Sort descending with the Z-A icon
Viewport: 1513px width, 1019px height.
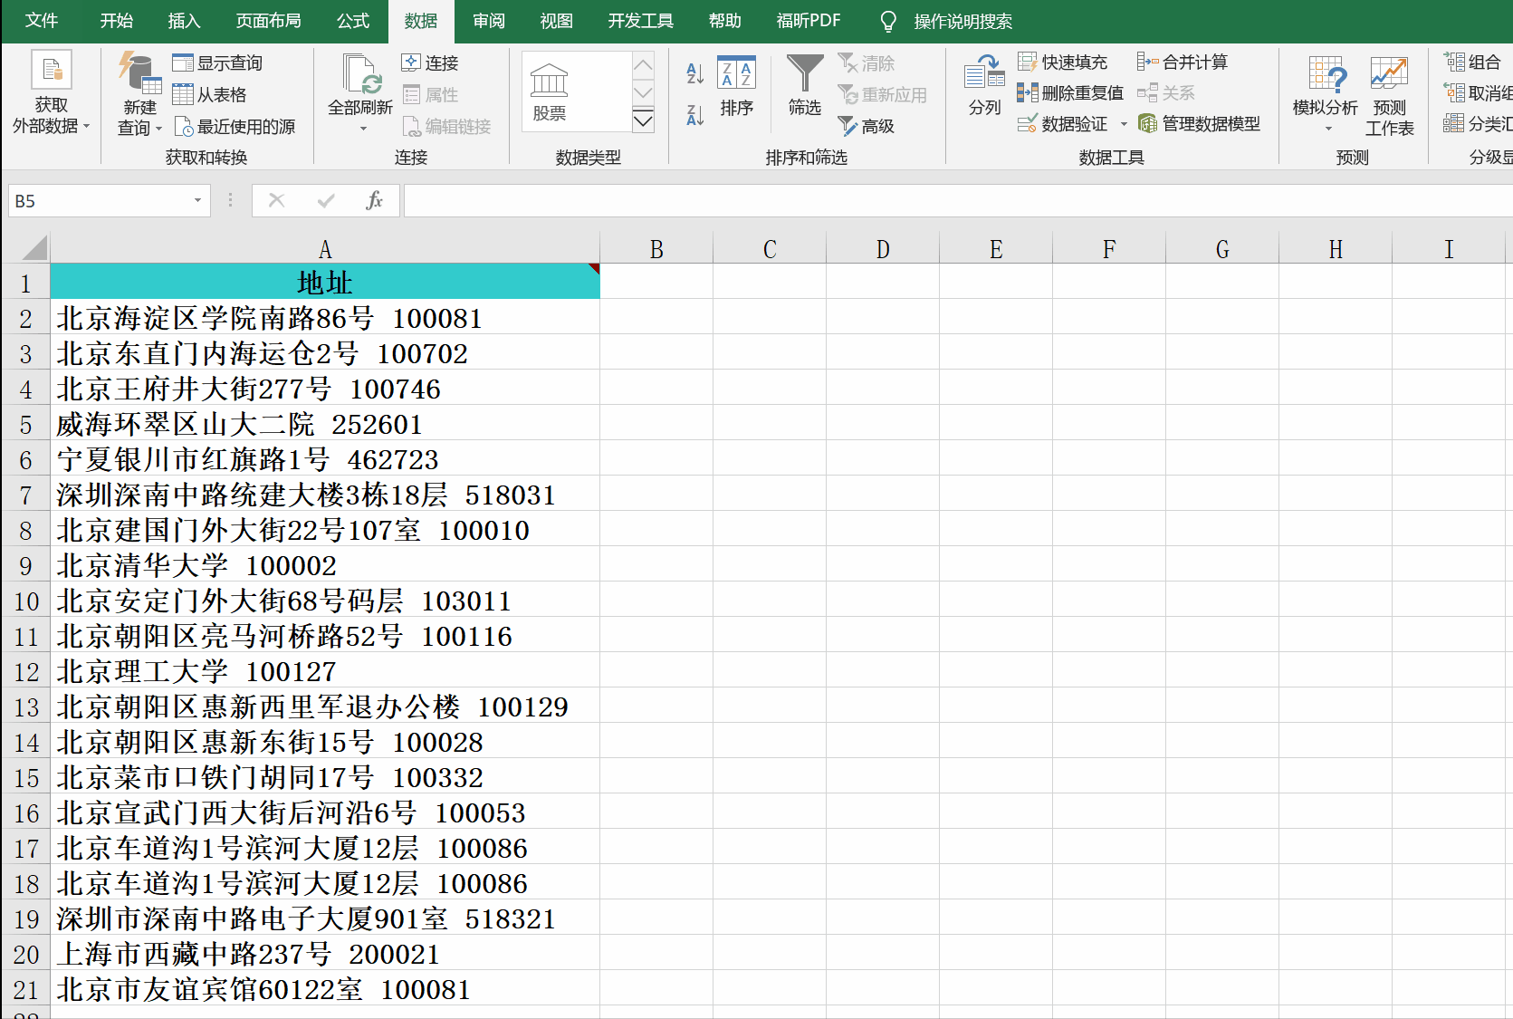(694, 115)
